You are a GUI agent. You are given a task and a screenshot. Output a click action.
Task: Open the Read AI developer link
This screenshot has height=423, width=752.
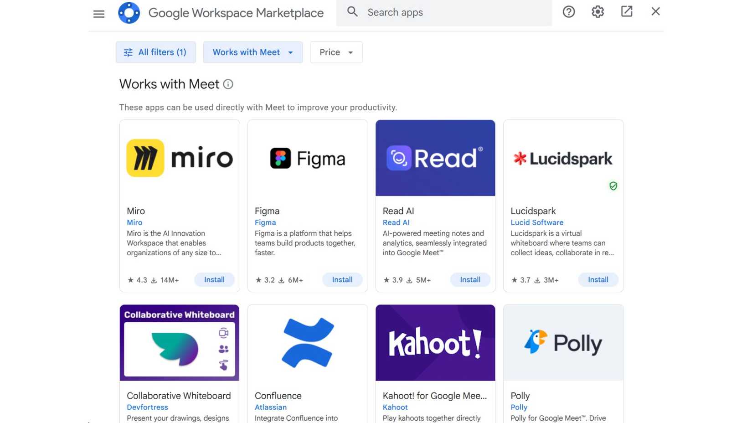click(x=396, y=222)
